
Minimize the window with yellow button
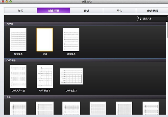(x=7, y=1)
